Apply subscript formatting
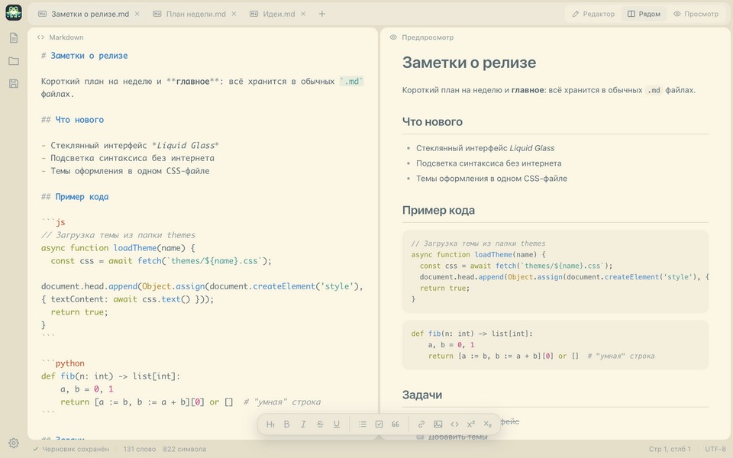 click(x=488, y=424)
